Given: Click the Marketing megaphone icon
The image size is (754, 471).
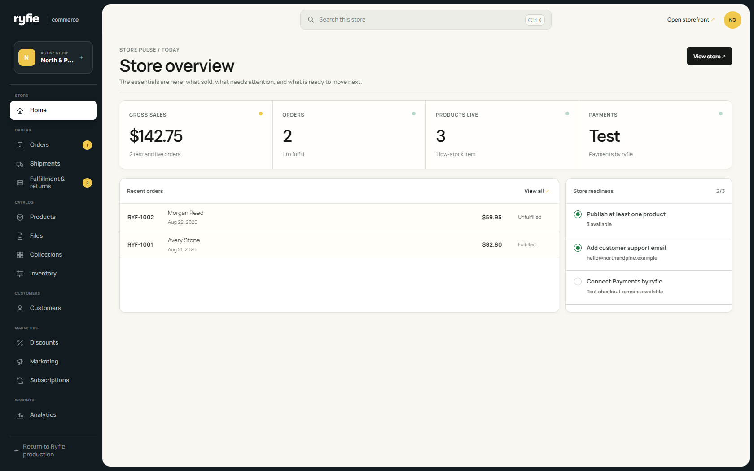Looking at the screenshot, I should tap(20, 362).
